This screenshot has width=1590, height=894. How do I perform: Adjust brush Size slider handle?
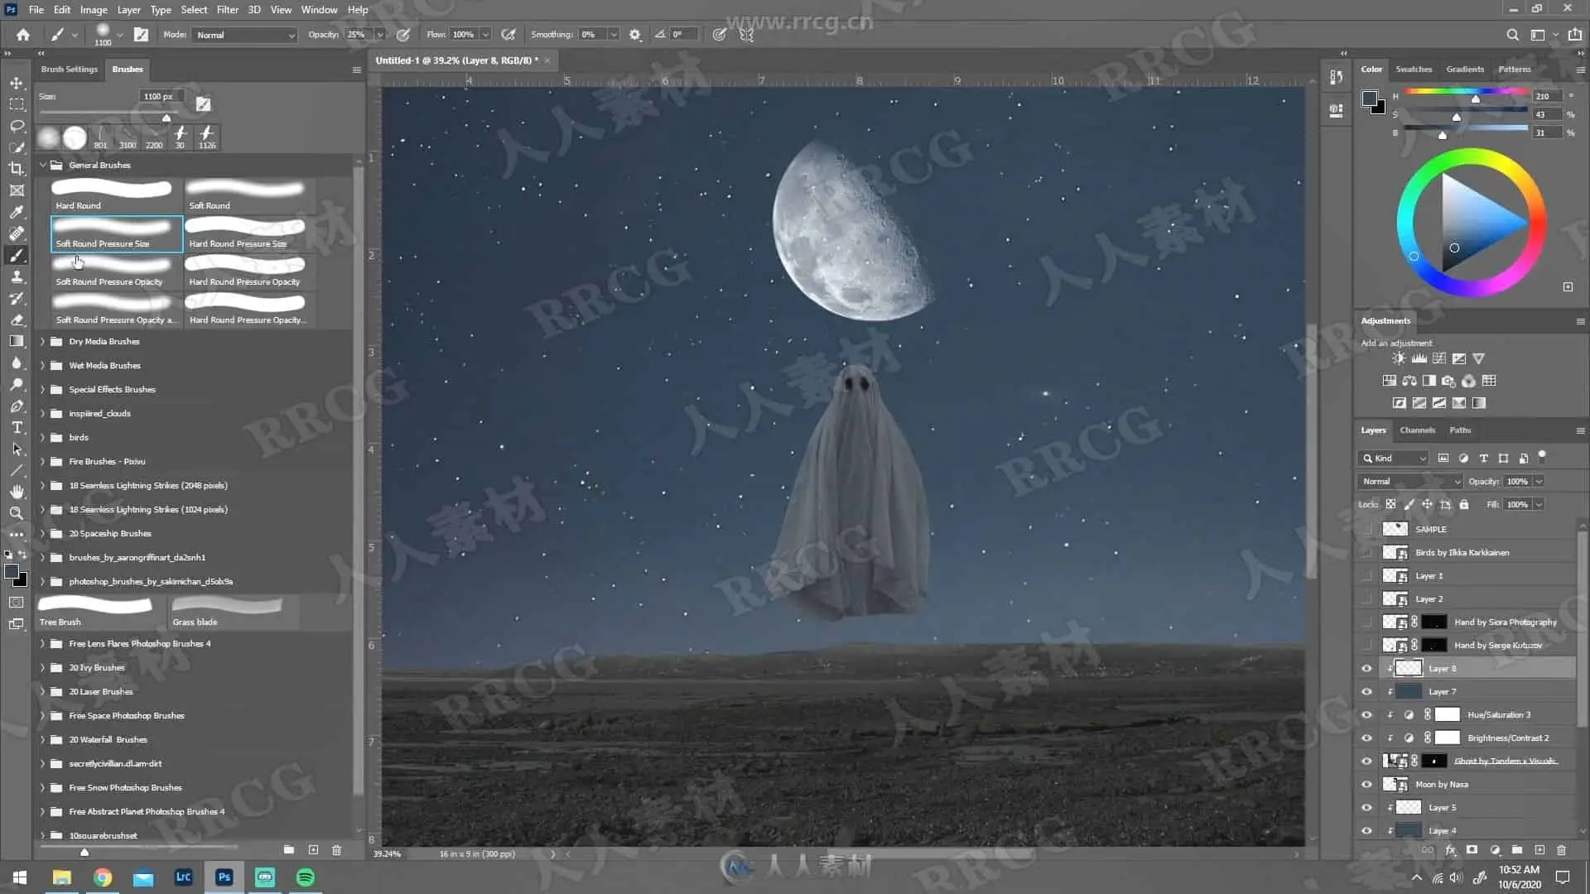point(166,118)
